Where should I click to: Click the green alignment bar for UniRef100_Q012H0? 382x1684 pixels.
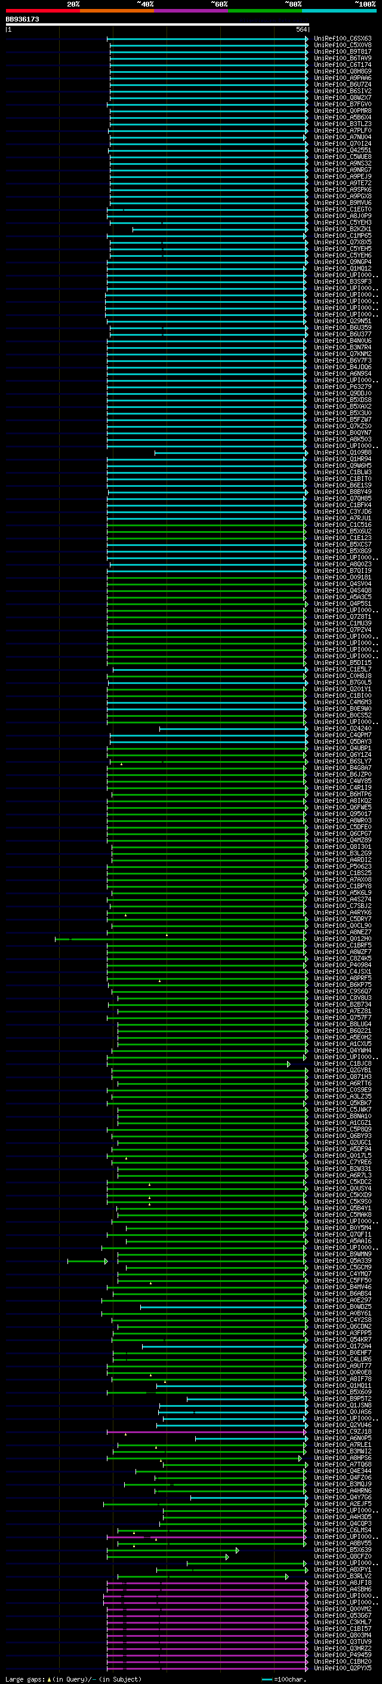180,938
